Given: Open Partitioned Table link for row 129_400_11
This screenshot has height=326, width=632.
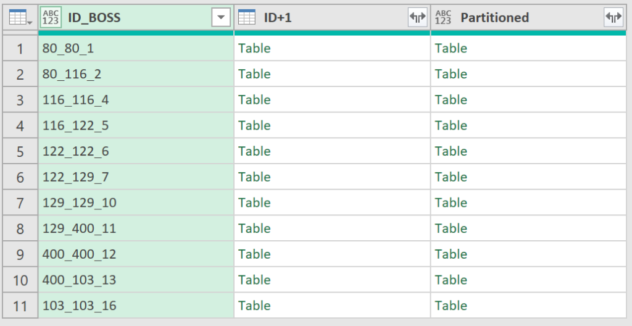Looking at the screenshot, I should click(451, 229).
